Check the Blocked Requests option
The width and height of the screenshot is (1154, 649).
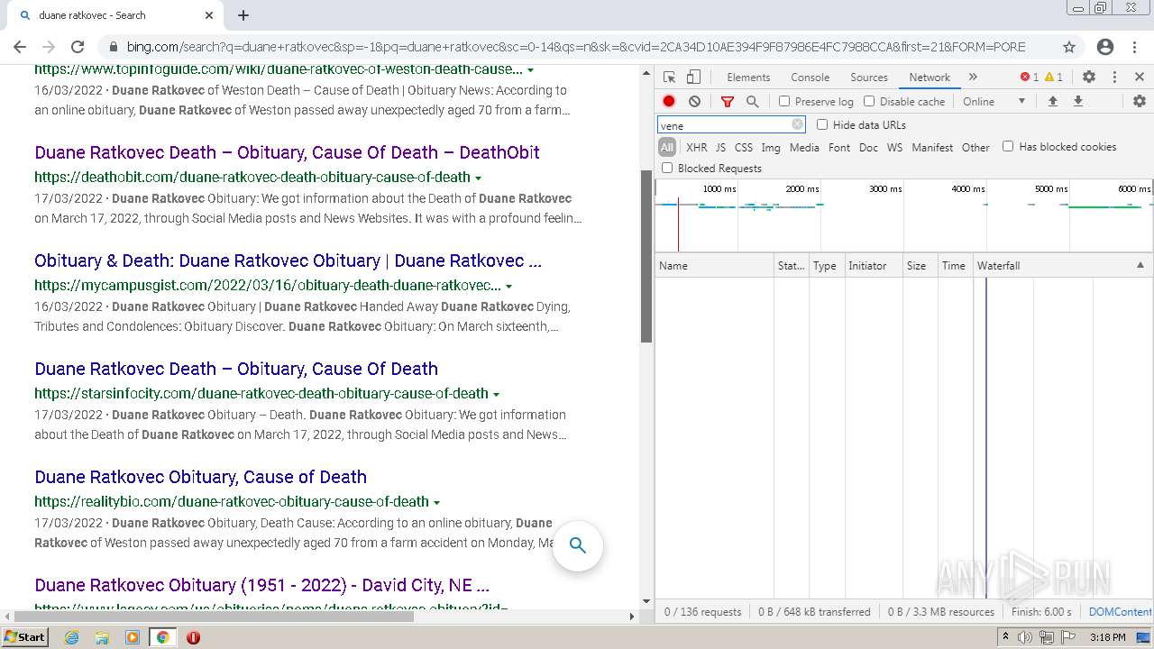[667, 168]
